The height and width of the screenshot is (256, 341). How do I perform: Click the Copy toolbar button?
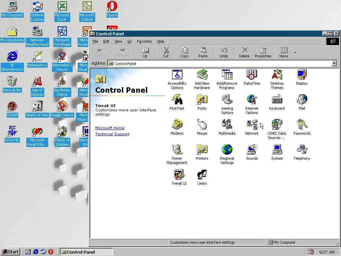tap(184, 53)
